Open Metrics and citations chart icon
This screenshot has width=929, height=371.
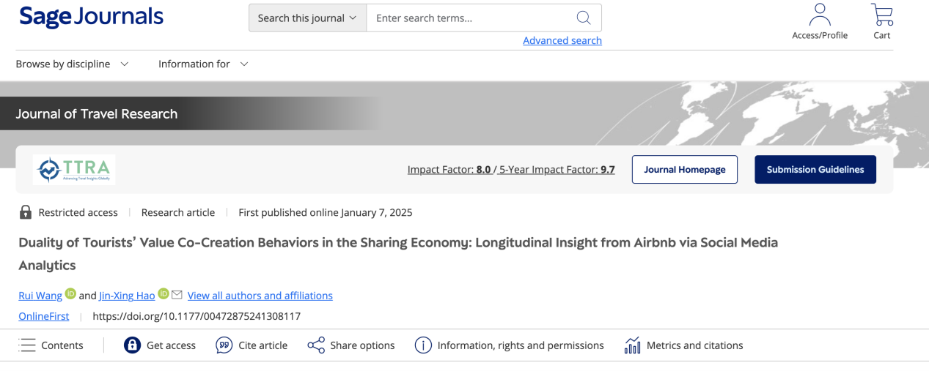[x=632, y=345]
